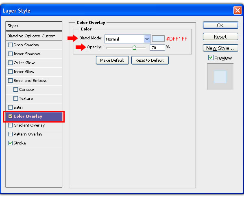
Task: Tick the Pattern Overlay checkbox
Action: tap(10, 134)
